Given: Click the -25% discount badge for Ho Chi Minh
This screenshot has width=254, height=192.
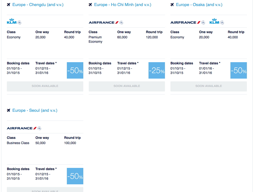Looking at the screenshot, I should [157, 70].
